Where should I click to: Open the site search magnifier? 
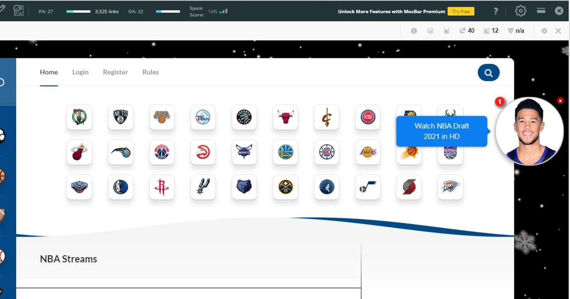tap(488, 72)
